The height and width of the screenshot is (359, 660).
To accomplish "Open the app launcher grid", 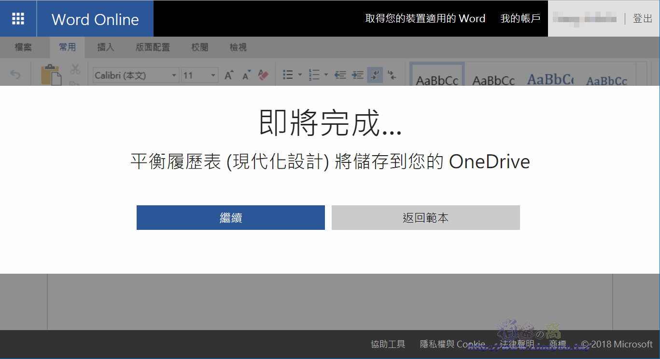I will point(18,19).
